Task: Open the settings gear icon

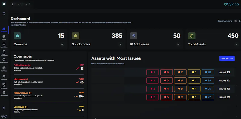Action: click(6, 116)
